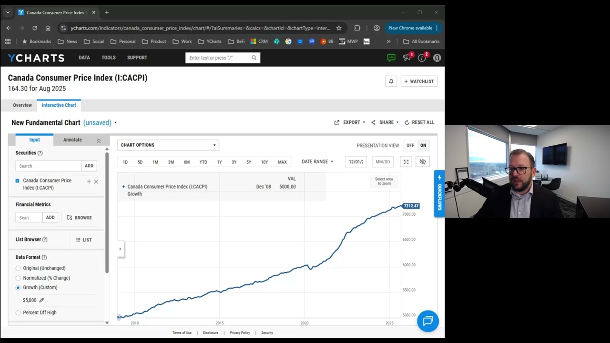Select the Input tab
Image resolution: width=610 pixels, height=343 pixels.
(34, 140)
